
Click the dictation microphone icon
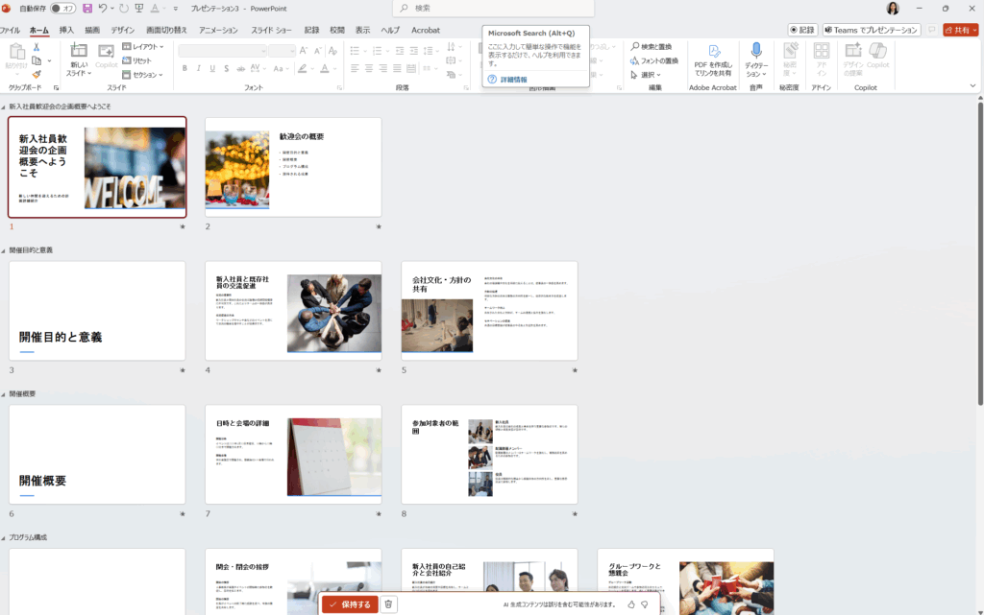(756, 51)
